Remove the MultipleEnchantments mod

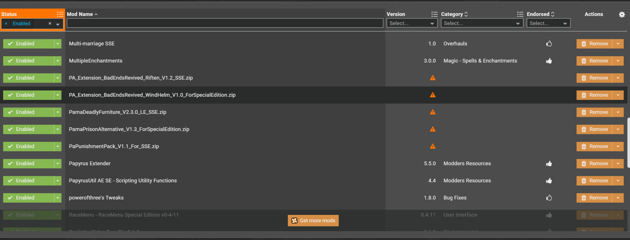[594, 61]
